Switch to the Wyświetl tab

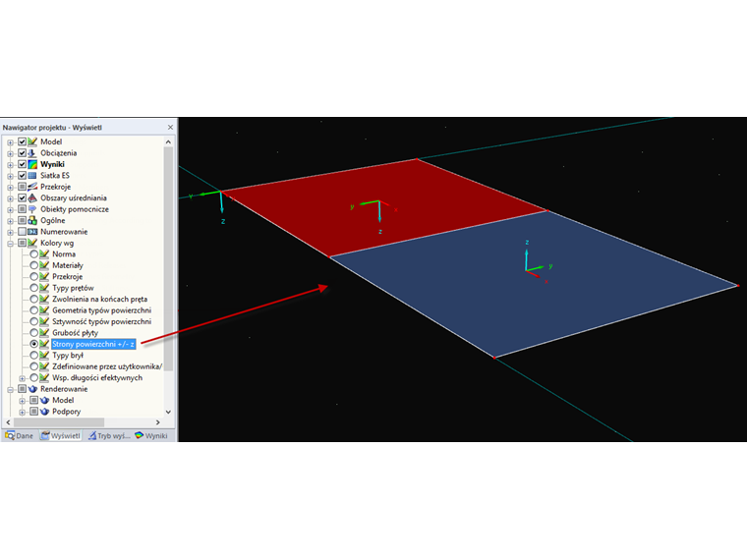pos(61,435)
